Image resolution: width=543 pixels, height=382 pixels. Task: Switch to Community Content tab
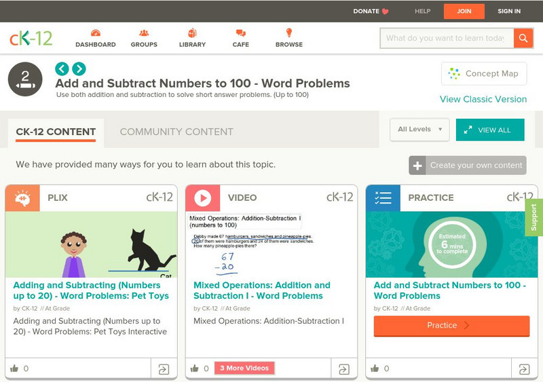click(x=176, y=132)
